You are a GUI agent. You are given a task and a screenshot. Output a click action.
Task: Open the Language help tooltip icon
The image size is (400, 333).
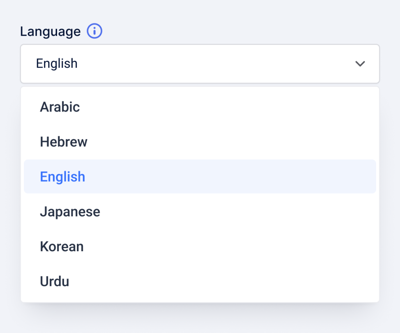point(95,31)
